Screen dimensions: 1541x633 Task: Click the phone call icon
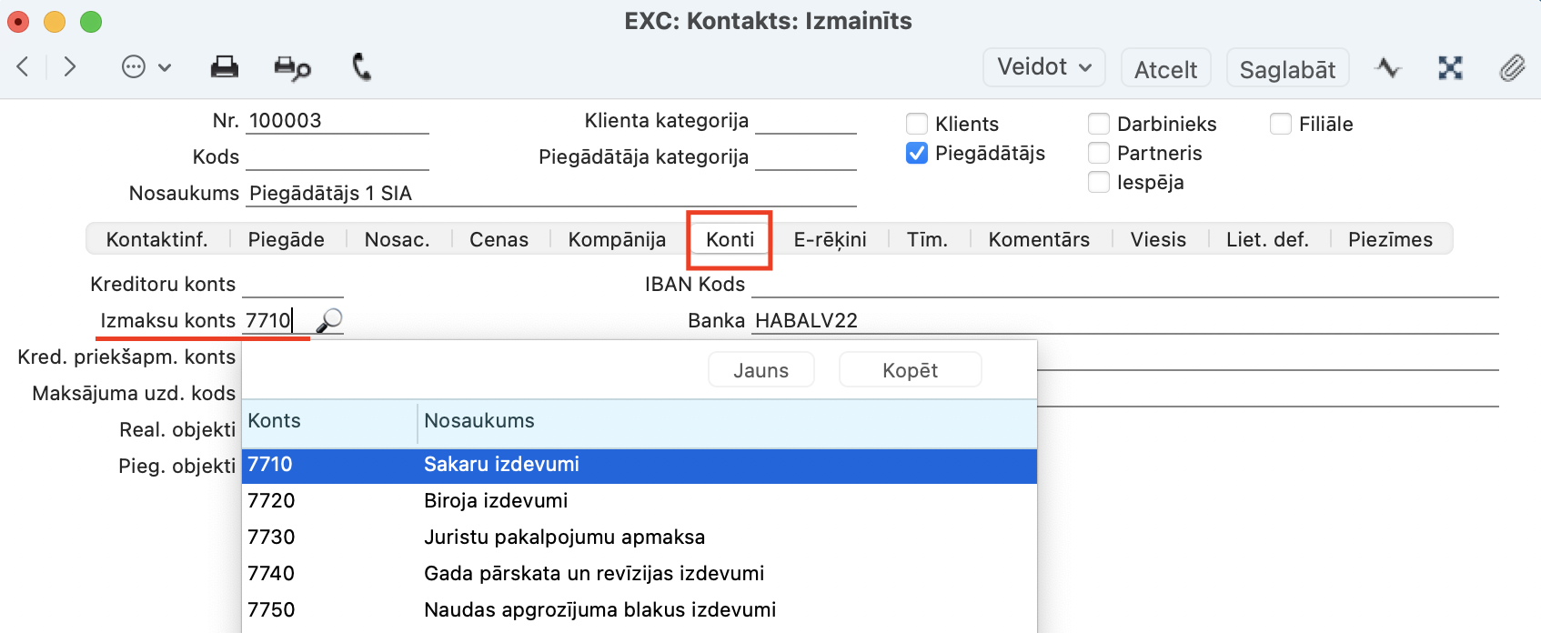(361, 67)
